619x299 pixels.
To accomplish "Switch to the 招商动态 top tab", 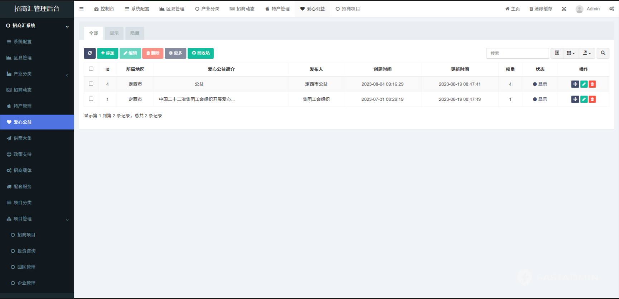I will pos(242,9).
